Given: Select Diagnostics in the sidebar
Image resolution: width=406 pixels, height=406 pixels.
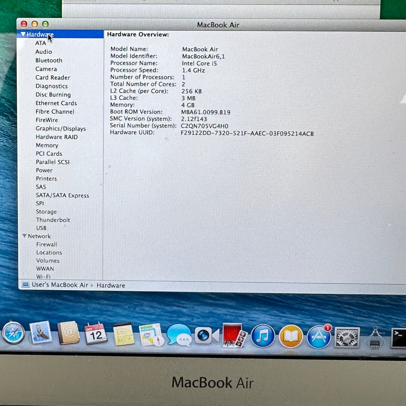Looking at the screenshot, I should (51, 86).
